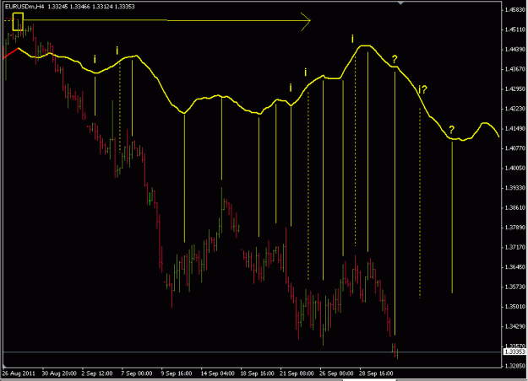This screenshot has width=528, height=381.
Task: Click the 26 Aug 2011 time label
Action: [19, 373]
